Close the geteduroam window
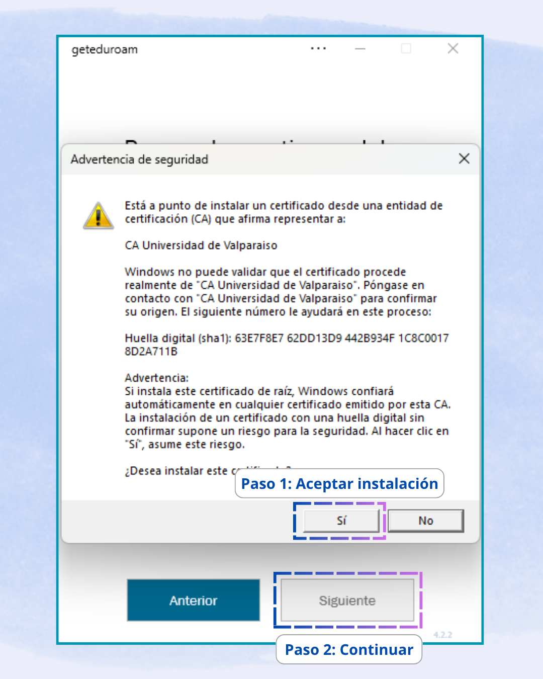This screenshot has width=543, height=679. tap(453, 49)
